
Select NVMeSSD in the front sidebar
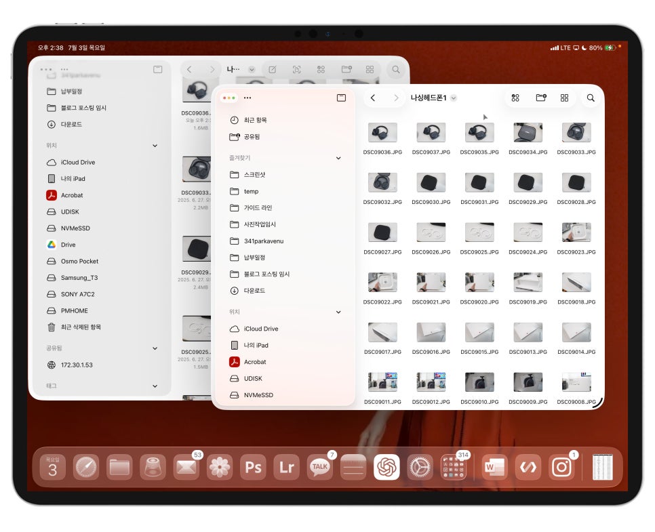point(284,395)
